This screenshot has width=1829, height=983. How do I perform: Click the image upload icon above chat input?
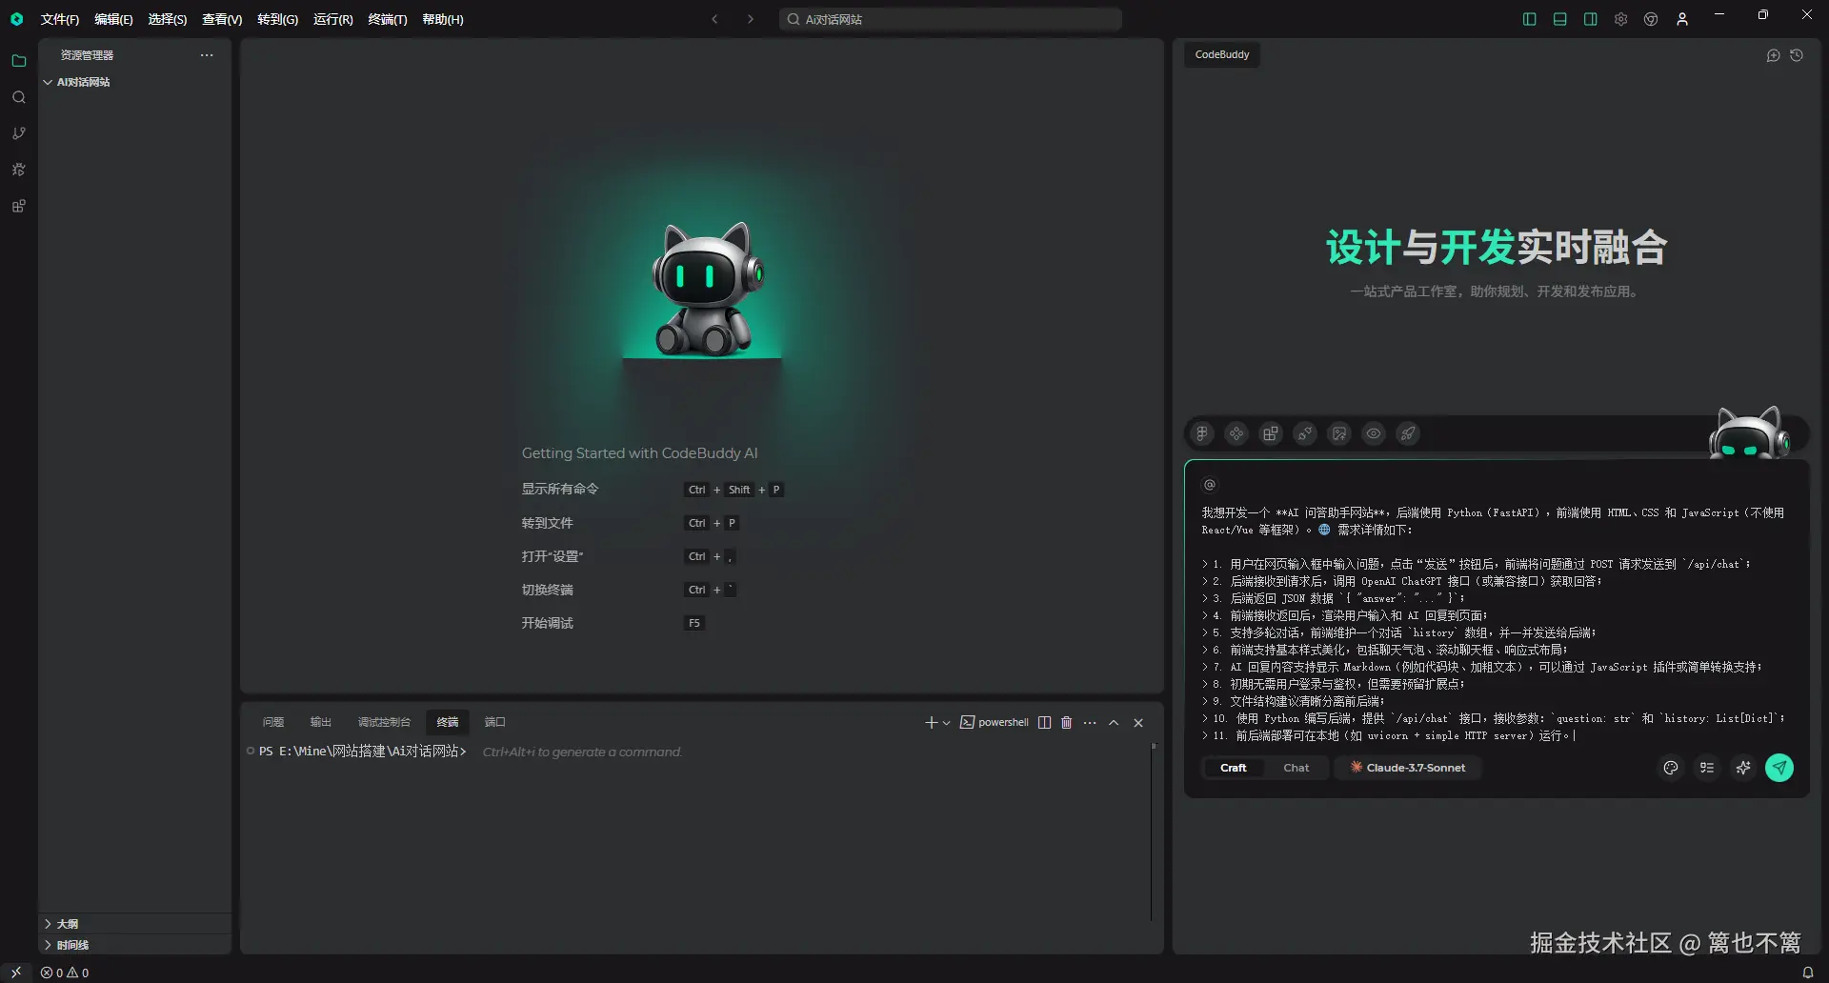pos(1339,434)
